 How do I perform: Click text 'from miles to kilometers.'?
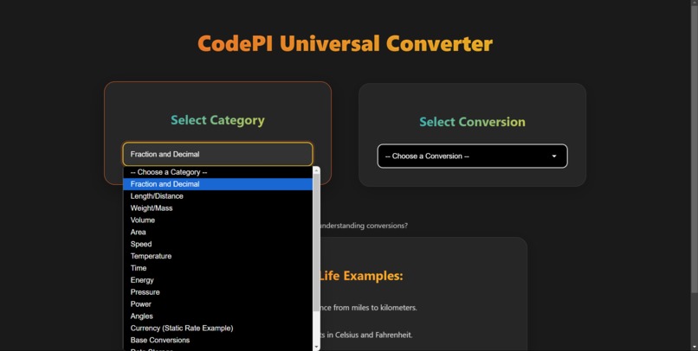(x=375, y=308)
